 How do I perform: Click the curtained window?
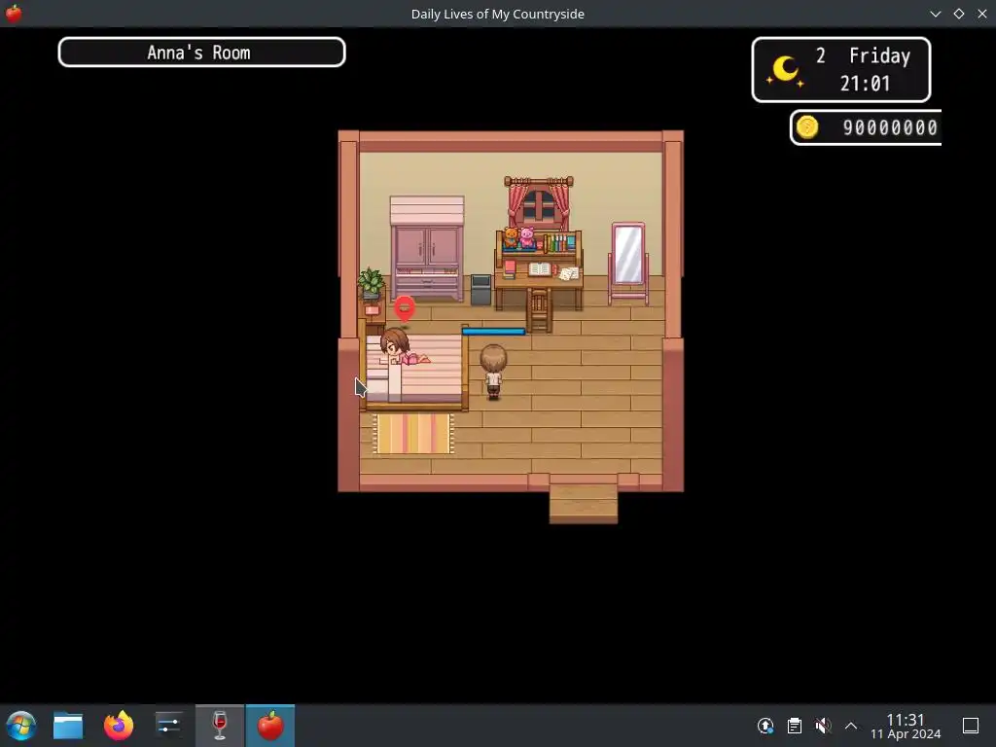[539, 203]
